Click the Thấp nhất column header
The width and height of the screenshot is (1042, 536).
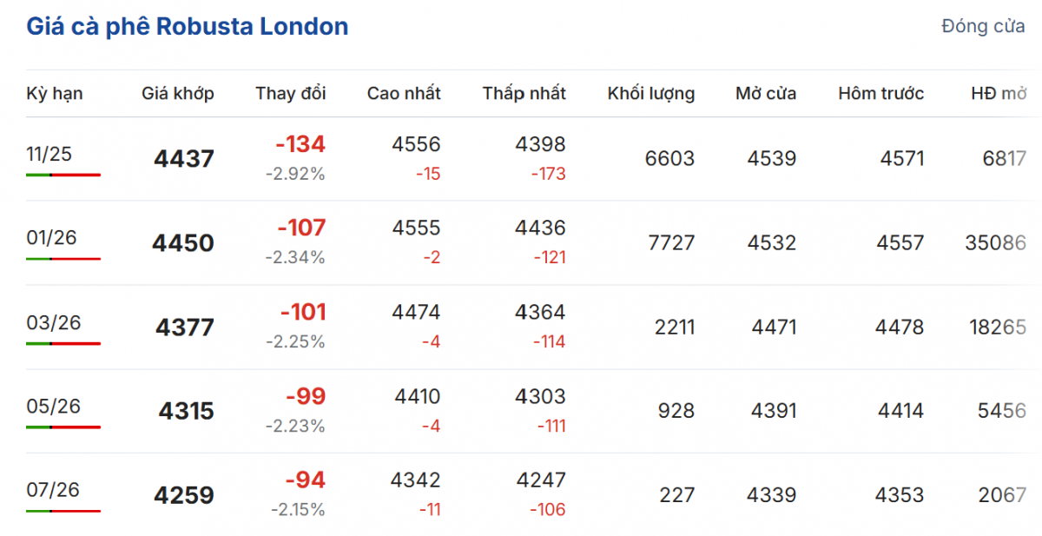(524, 94)
